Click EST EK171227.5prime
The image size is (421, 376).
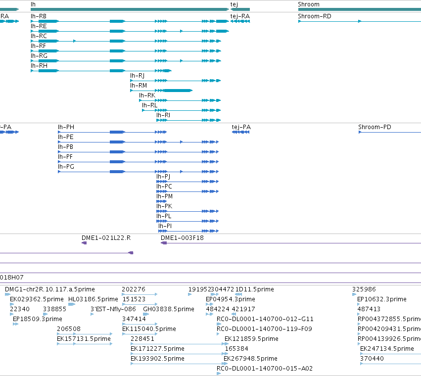pos(158,349)
